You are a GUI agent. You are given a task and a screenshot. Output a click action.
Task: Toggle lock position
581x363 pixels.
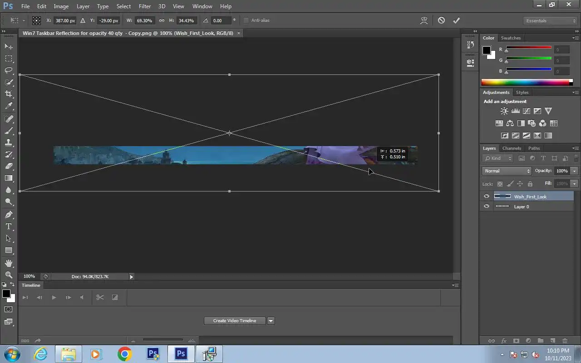point(520,184)
